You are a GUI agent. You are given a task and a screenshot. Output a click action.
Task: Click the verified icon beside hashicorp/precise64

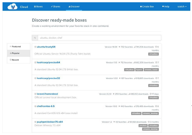coord(35,63)
